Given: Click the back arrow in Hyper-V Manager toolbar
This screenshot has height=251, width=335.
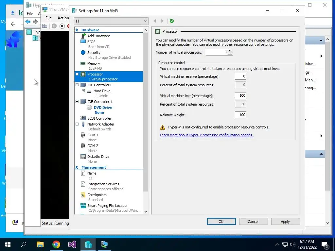Looking at the screenshot, I should tap(28, 22).
